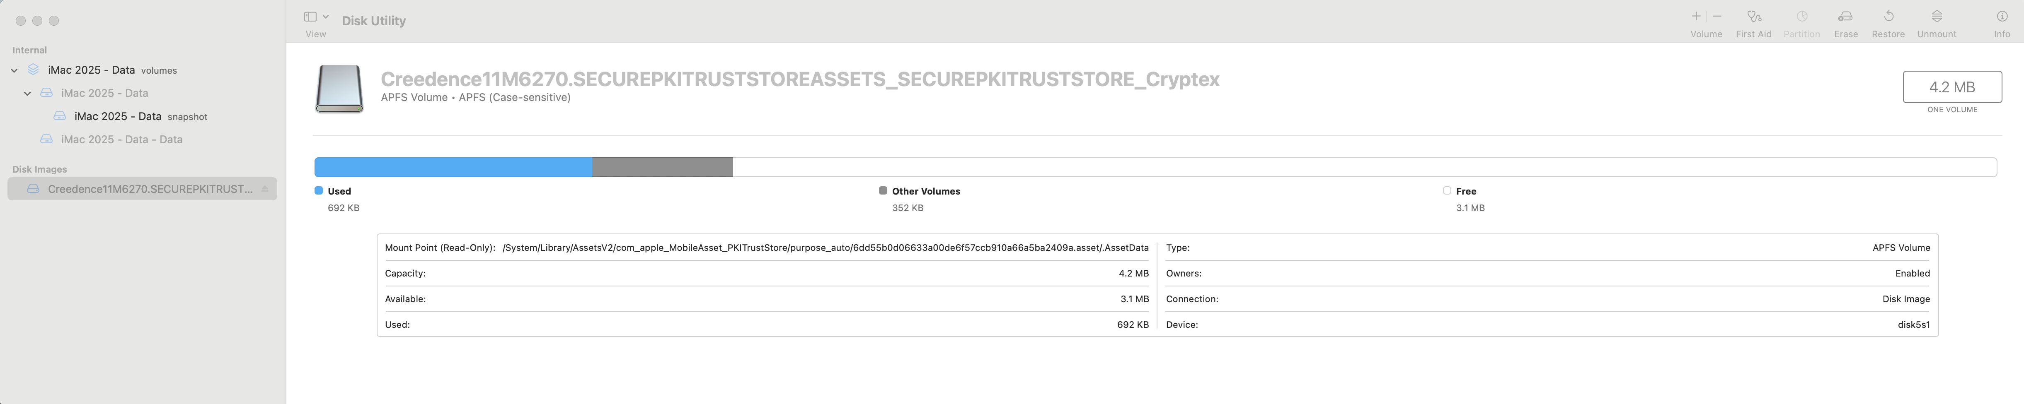Collapse the iMac 2025 - Data volumes group
The height and width of the screenshot is (404, 2024).
14,71
